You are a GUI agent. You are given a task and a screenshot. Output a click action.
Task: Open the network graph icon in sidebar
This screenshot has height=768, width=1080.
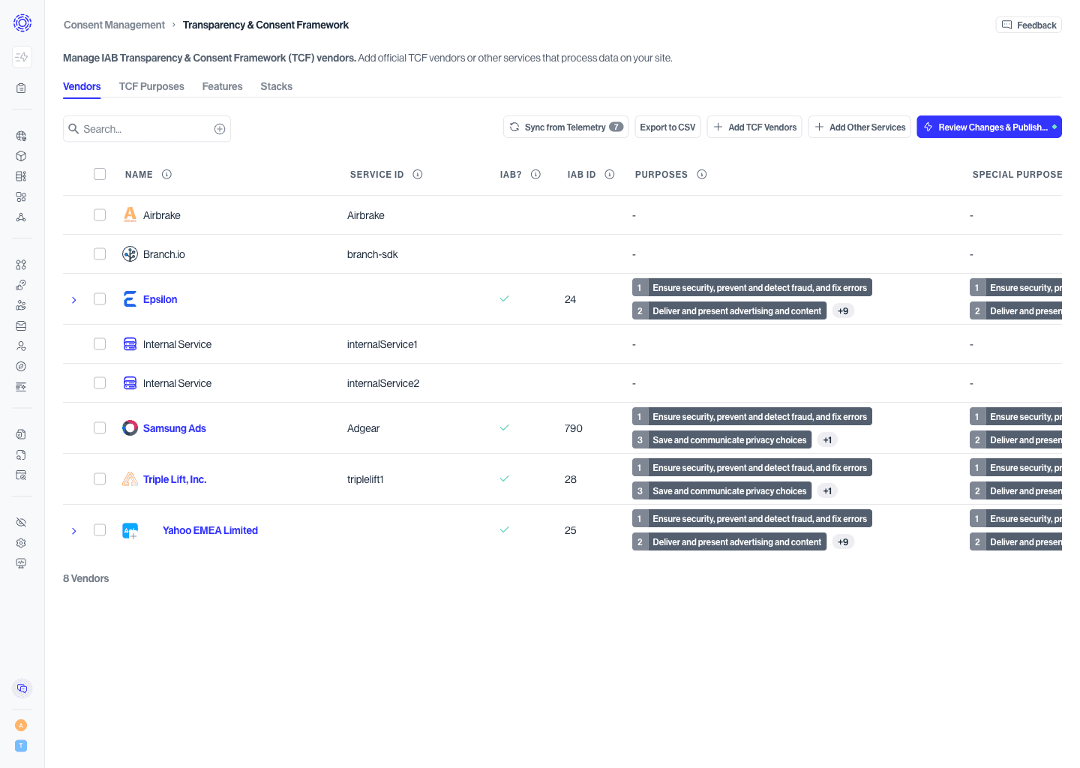coord(21,217)
